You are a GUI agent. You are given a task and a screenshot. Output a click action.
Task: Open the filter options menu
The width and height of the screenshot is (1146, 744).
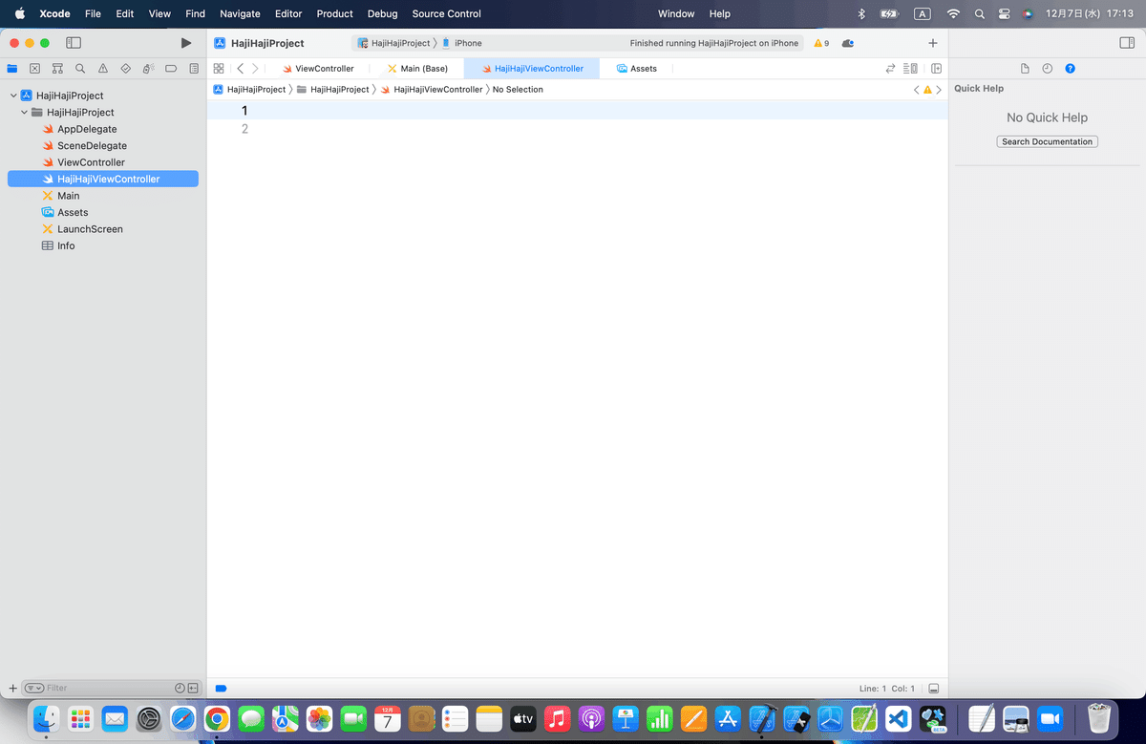pos(34,688)
